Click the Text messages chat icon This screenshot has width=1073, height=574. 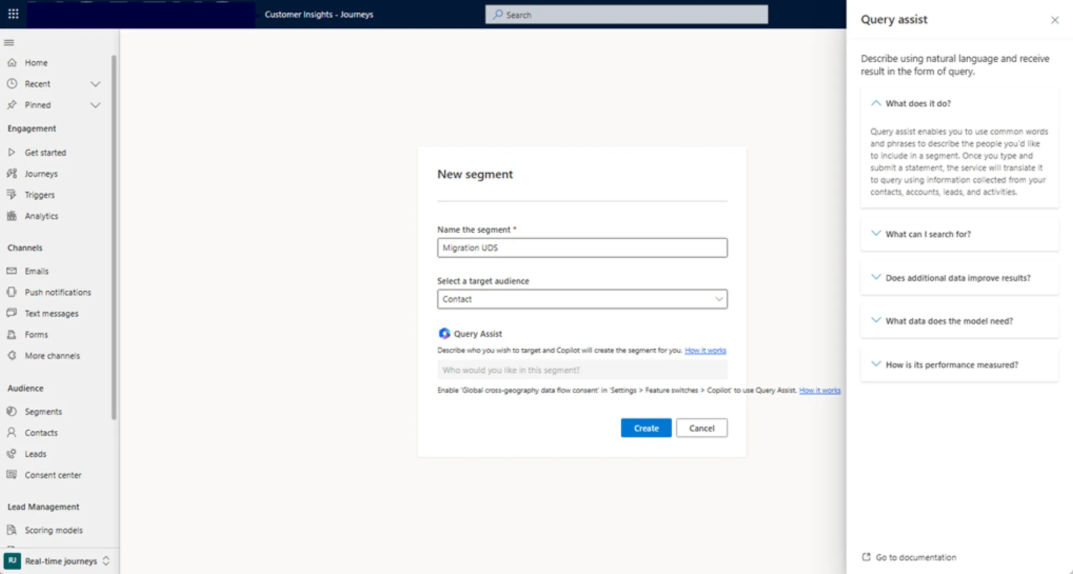click(x=12, y=313)
